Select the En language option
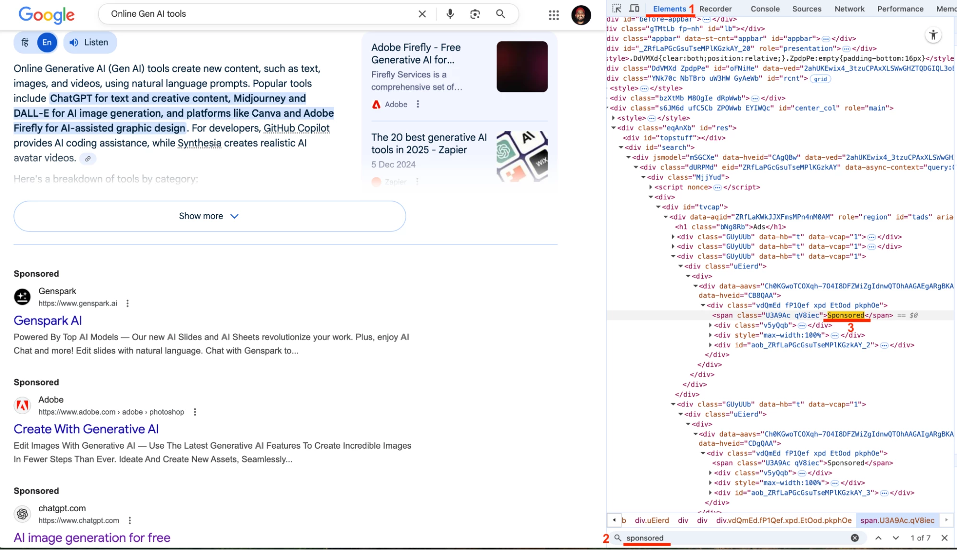This screenshot has width=957, height=550. (x=47, y=43)
